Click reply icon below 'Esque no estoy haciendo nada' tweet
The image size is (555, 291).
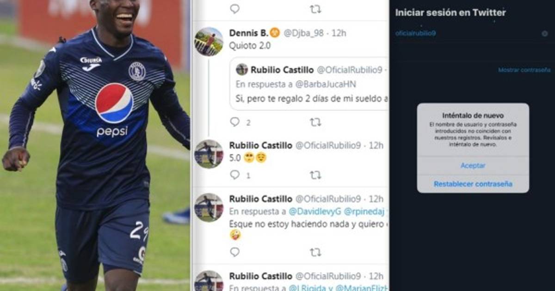coord(235,252)
